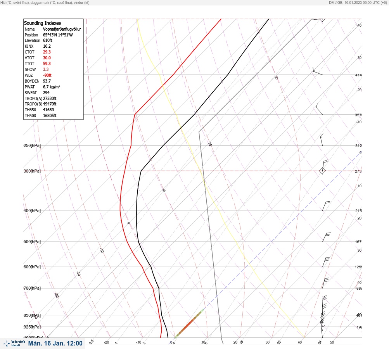Click the header text Hiti, daggarmark, vindur
The height and width of the screenshot is (349, 389).
click(x=45, y=2)
